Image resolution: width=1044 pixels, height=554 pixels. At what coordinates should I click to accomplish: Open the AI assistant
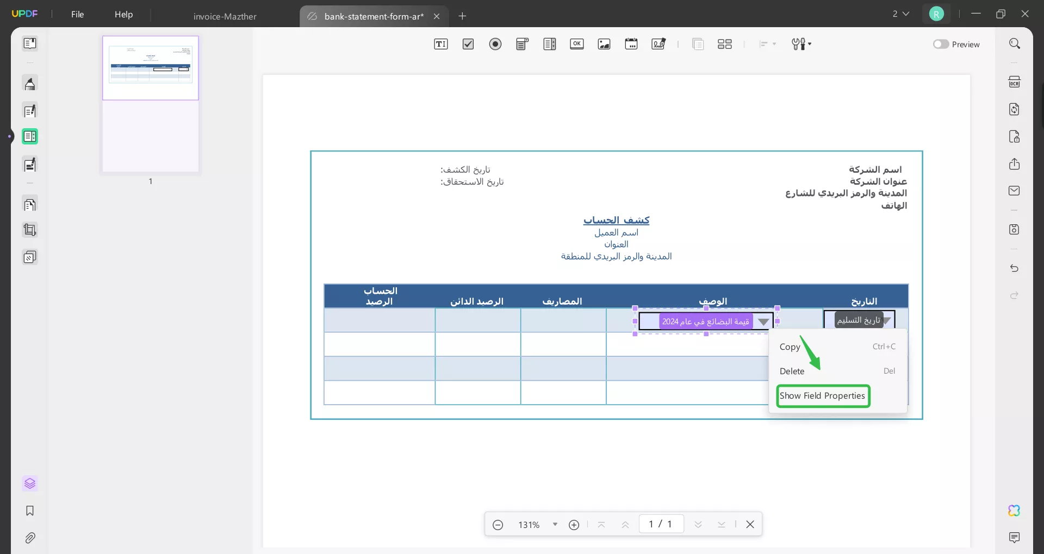(1014, 511)
